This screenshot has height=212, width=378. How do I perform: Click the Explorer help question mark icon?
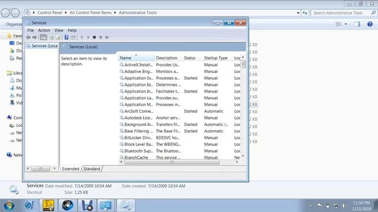(370, 24)
